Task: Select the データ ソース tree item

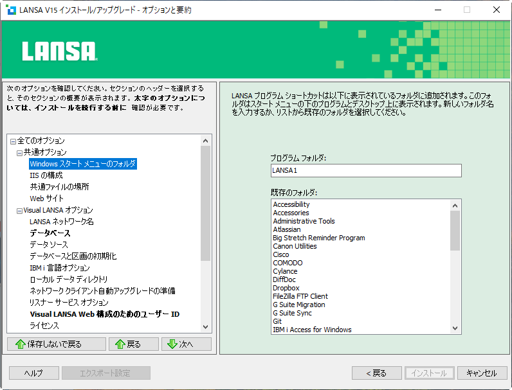Action: pos(49,245)
